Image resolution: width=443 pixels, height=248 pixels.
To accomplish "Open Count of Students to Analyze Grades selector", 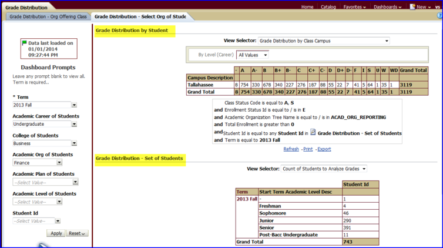I will pos(324,169).
